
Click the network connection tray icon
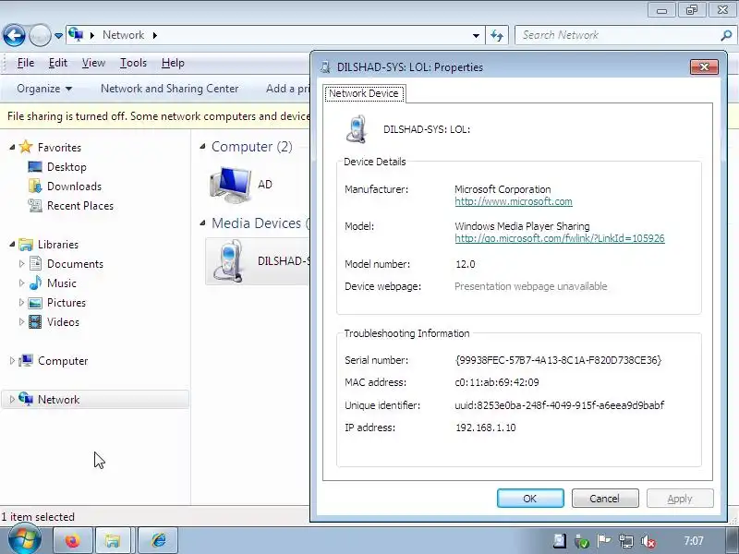coord(626,541)
